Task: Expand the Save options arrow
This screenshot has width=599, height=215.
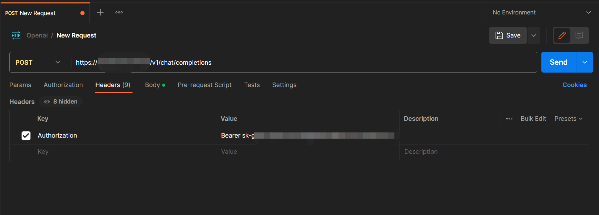Action: [x=534, y=35]
